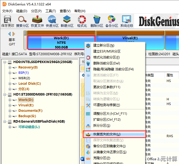The height and width of the screenshot is (164, 179).
Task: Expand the Local Disk(C:) tree node
Action: point(10,84)
